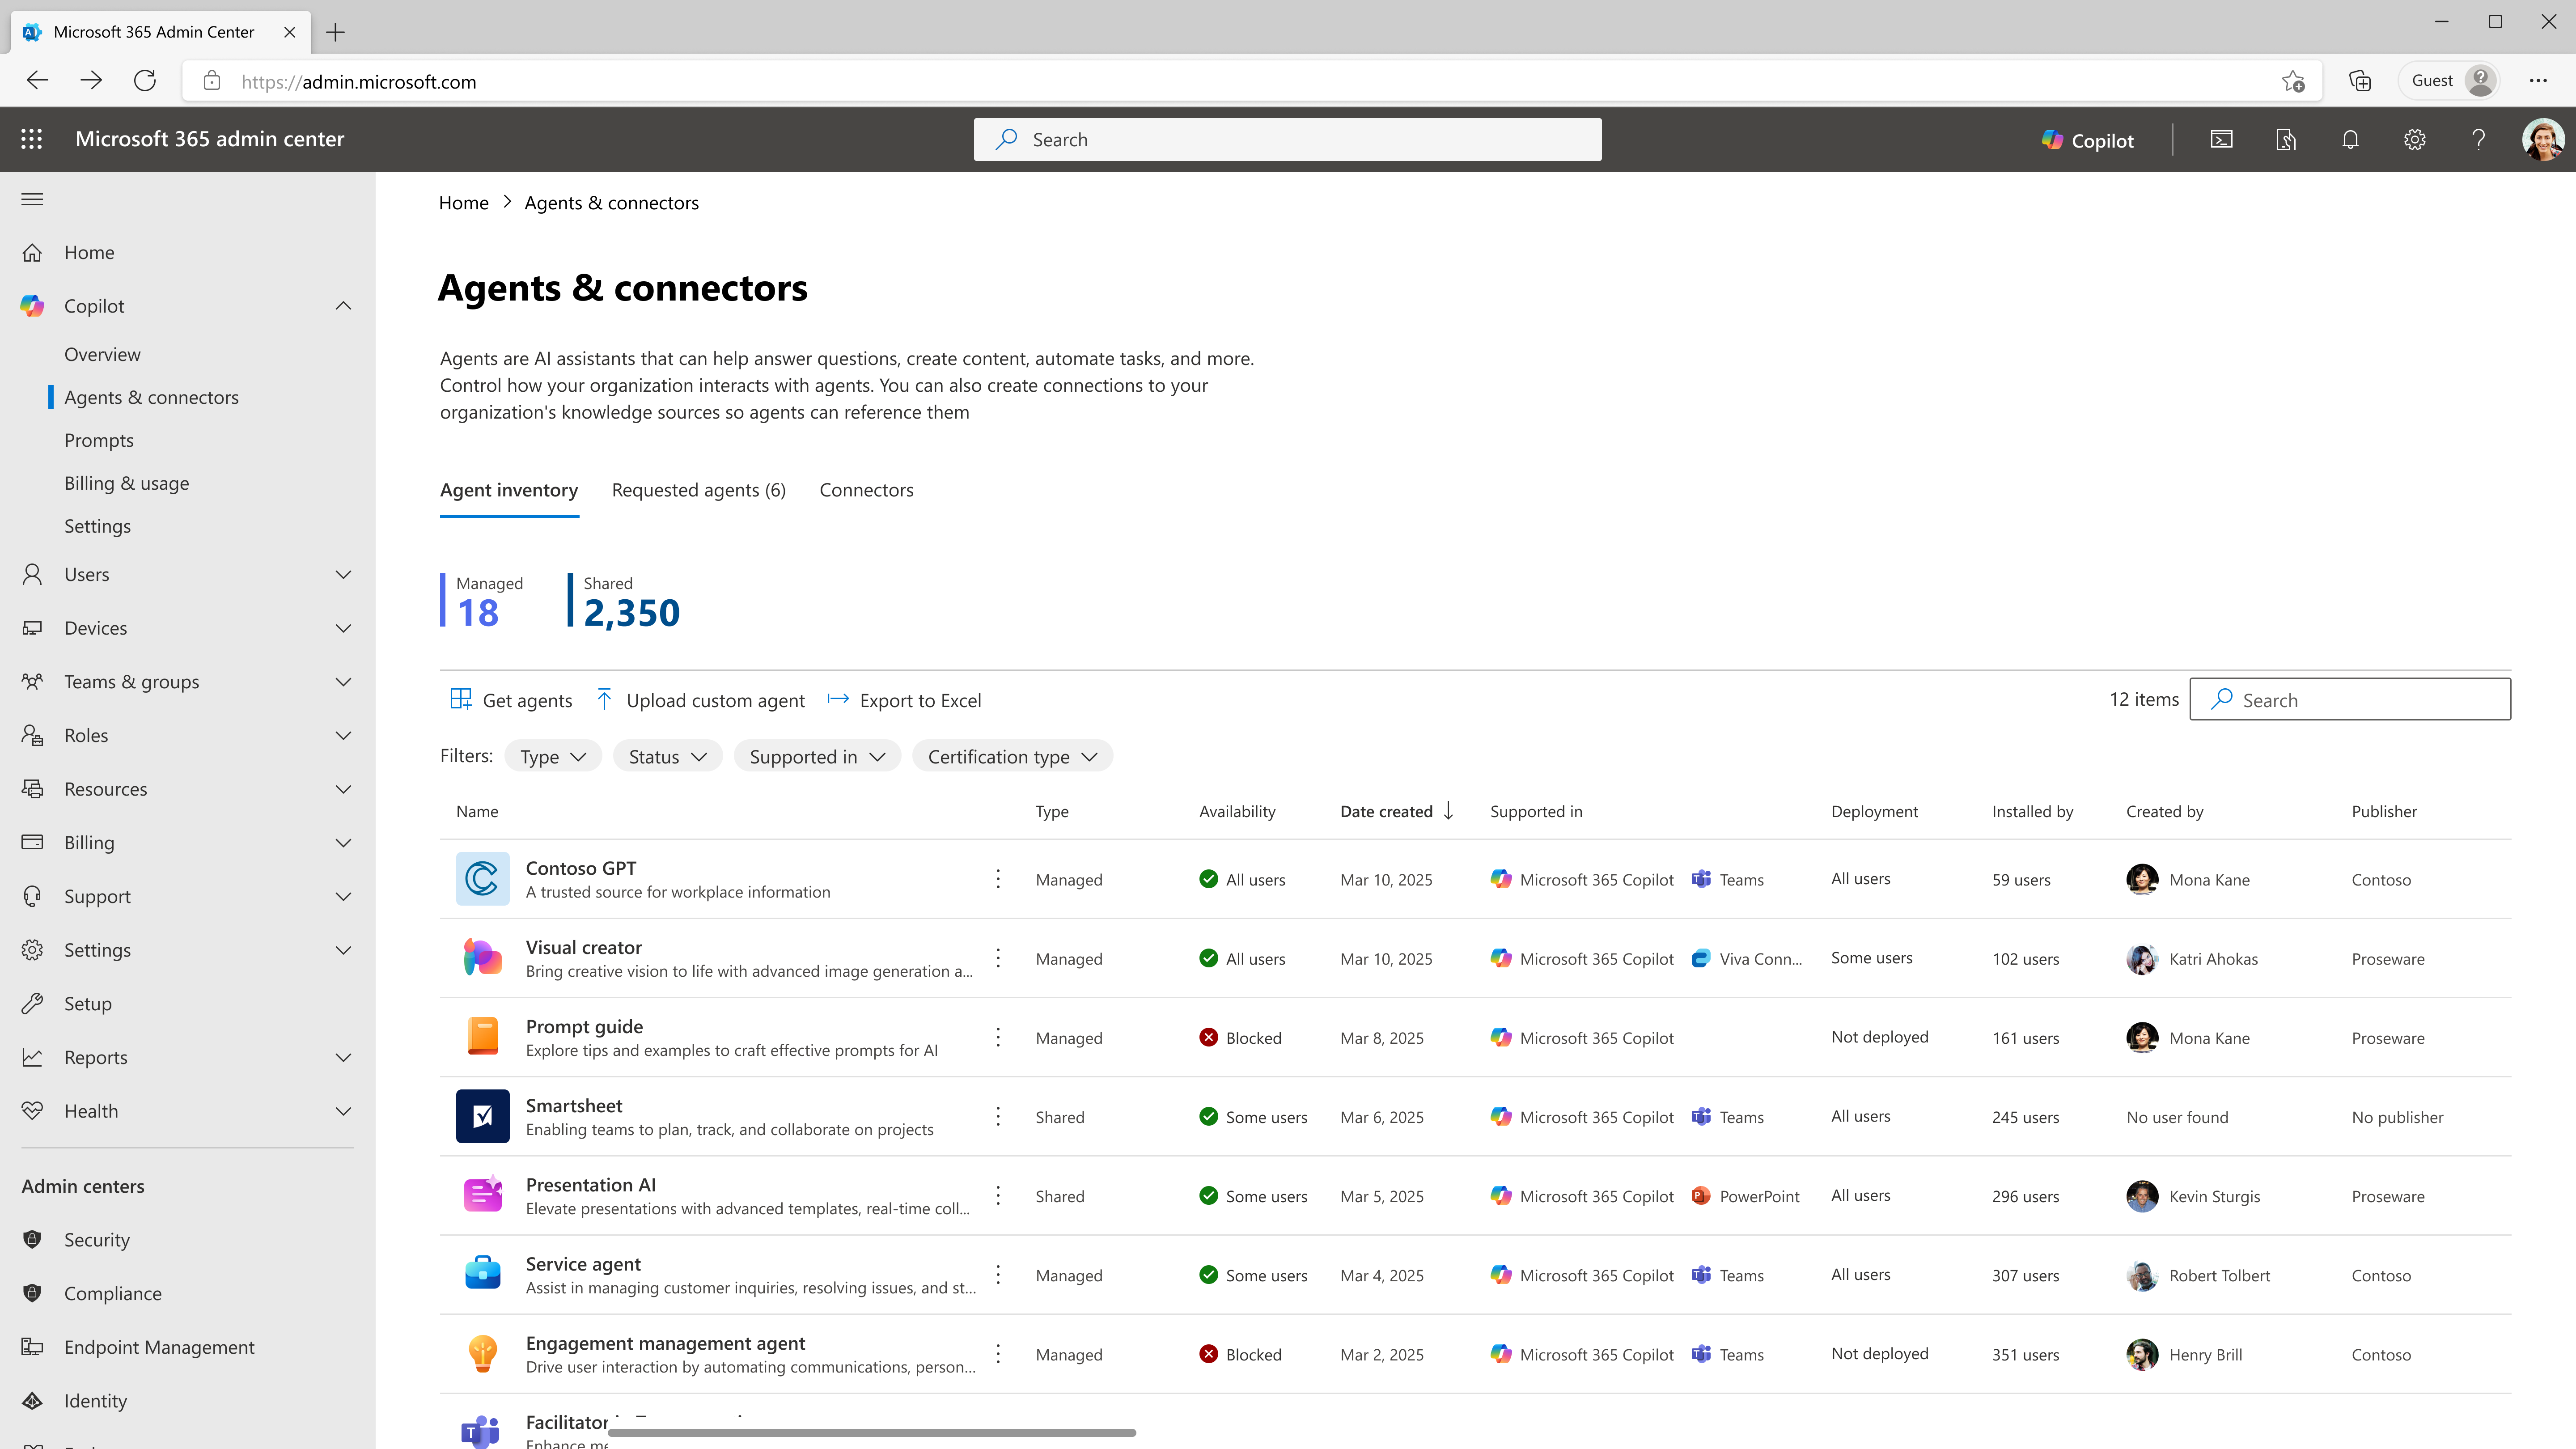The height and width of the screenshot is (1449, 2576).
Task: Expand the Teams & groups navigation section
Action: click(x=343, y=682)
